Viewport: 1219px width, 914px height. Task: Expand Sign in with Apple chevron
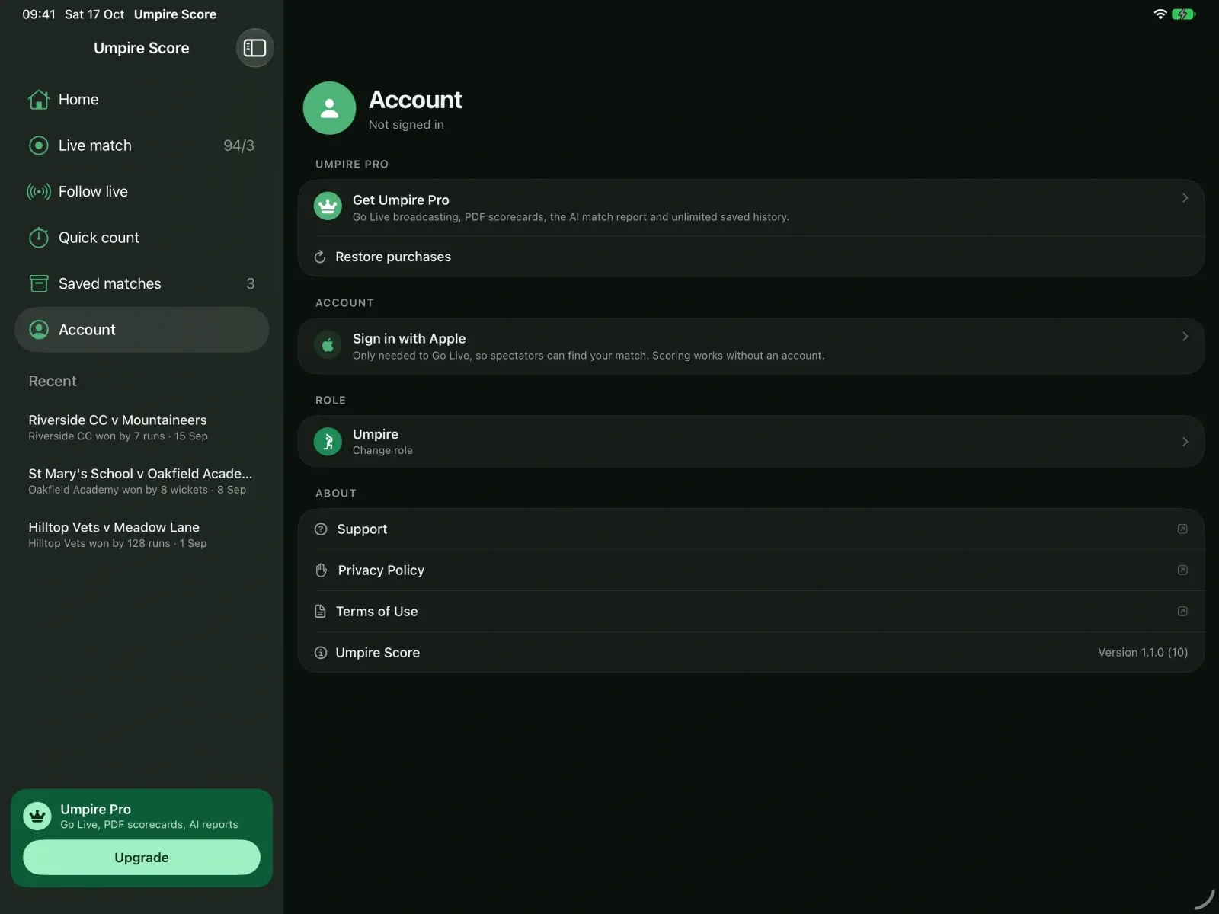(1185, 337)
